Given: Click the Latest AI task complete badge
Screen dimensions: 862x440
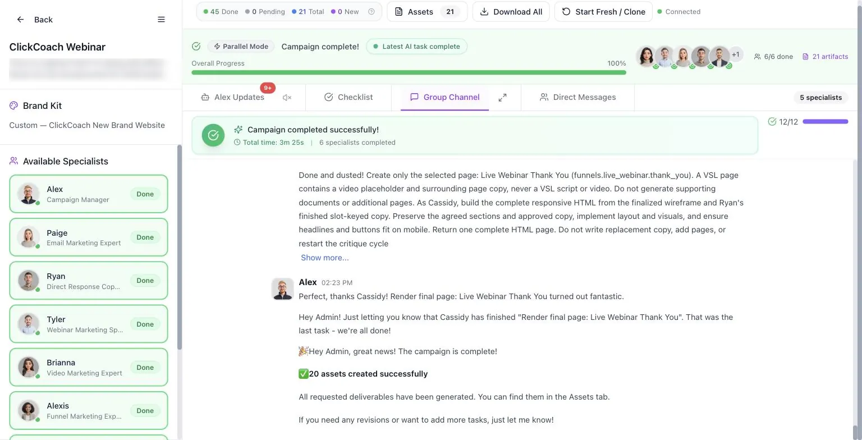Looking at the screenshot, I should tap(417, 47).
